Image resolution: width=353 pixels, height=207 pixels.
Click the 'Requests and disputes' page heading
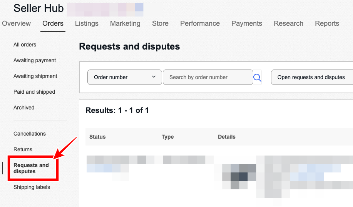click(x=129, y=46)
